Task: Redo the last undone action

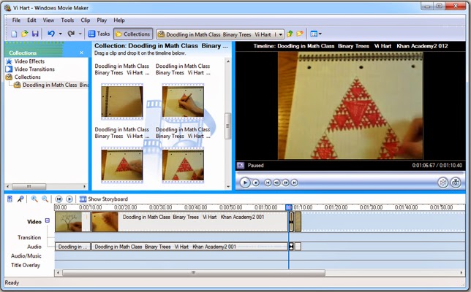Action: (x=71, y=34)
